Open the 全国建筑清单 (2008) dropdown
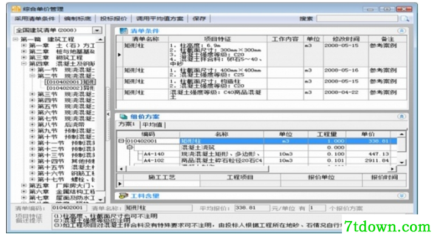The width and height of the screenshot is (433, 238). pyautogui.click(x=97, y=30)
